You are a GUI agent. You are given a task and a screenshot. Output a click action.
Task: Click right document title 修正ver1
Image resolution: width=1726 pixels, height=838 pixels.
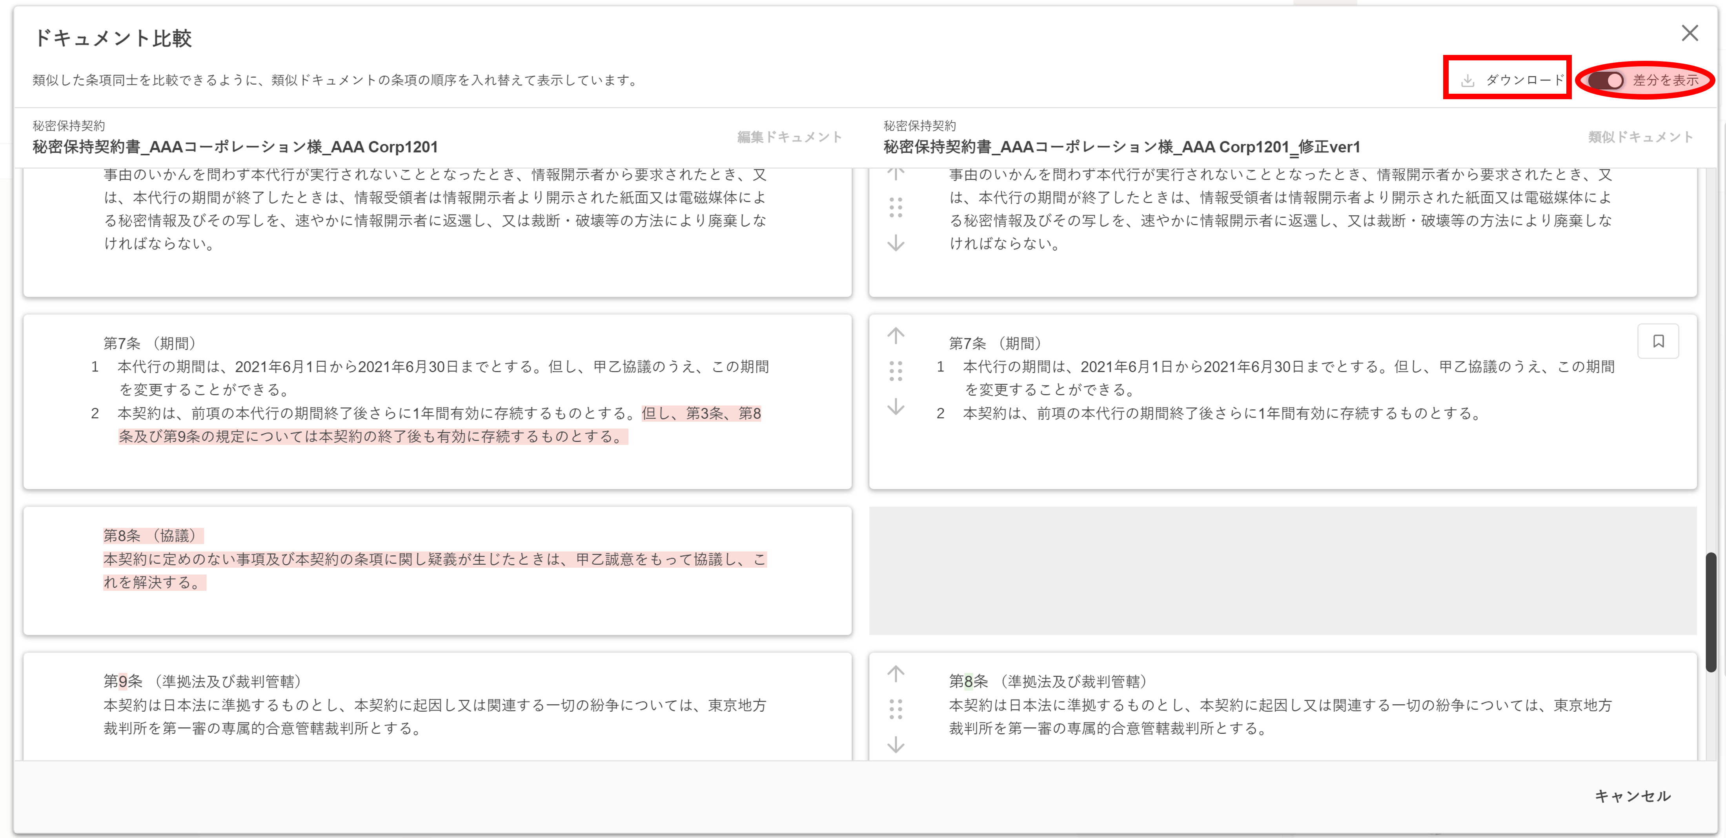[x=1121, y=147]
